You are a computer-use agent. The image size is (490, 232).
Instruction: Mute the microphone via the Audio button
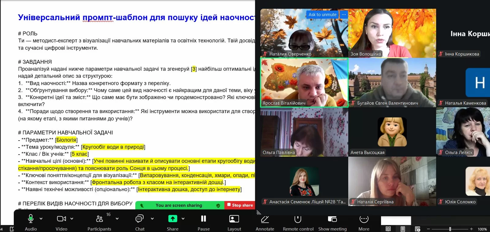tap(31, 222)
